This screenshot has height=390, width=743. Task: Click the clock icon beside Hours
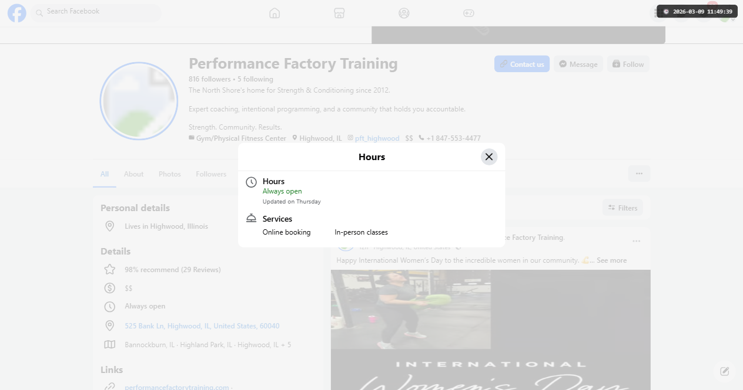click(251, 182)
